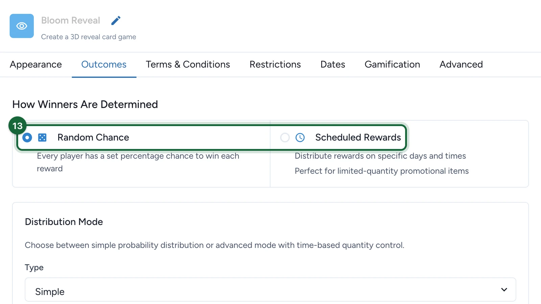
Task: Switch to the Appearance tab
Action: click(x=36, y=65)
